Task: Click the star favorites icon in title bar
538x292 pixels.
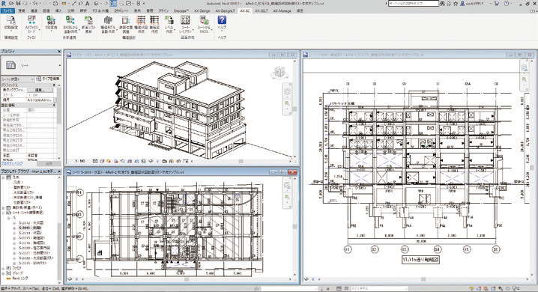Action: pos(456,4)
